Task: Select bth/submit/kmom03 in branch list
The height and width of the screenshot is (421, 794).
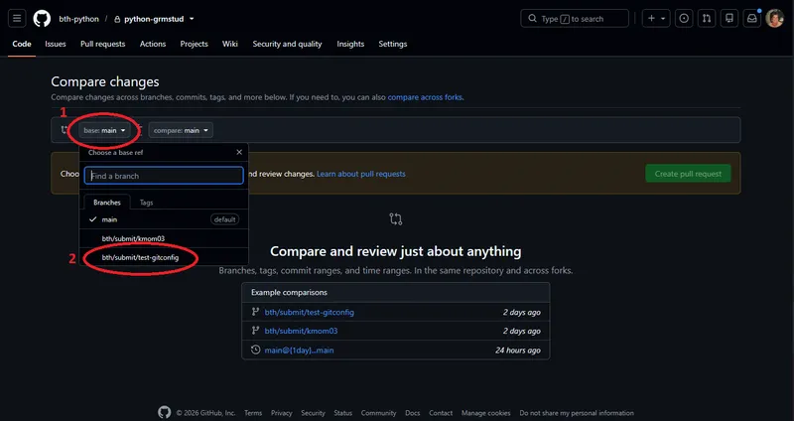Action: 164,238
